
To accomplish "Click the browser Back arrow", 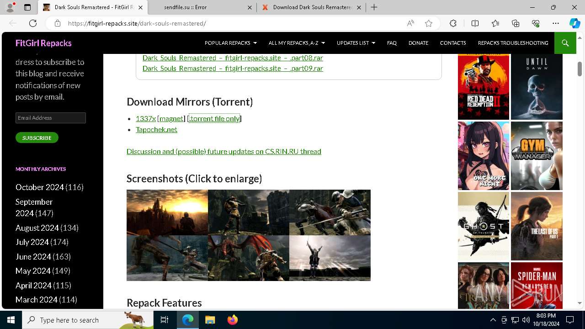I will (x=13, y=23).
